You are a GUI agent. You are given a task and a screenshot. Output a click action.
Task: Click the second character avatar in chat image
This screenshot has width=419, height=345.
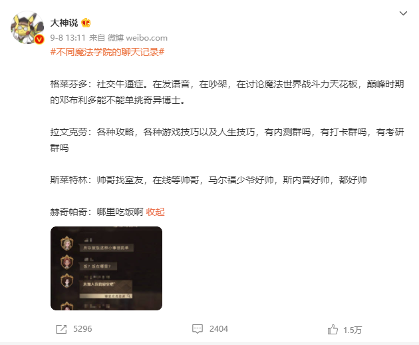pos(67,262)
